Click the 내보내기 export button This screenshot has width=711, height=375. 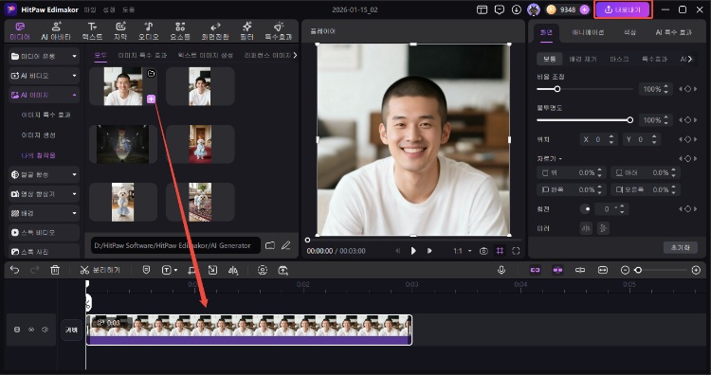[623, 9]
